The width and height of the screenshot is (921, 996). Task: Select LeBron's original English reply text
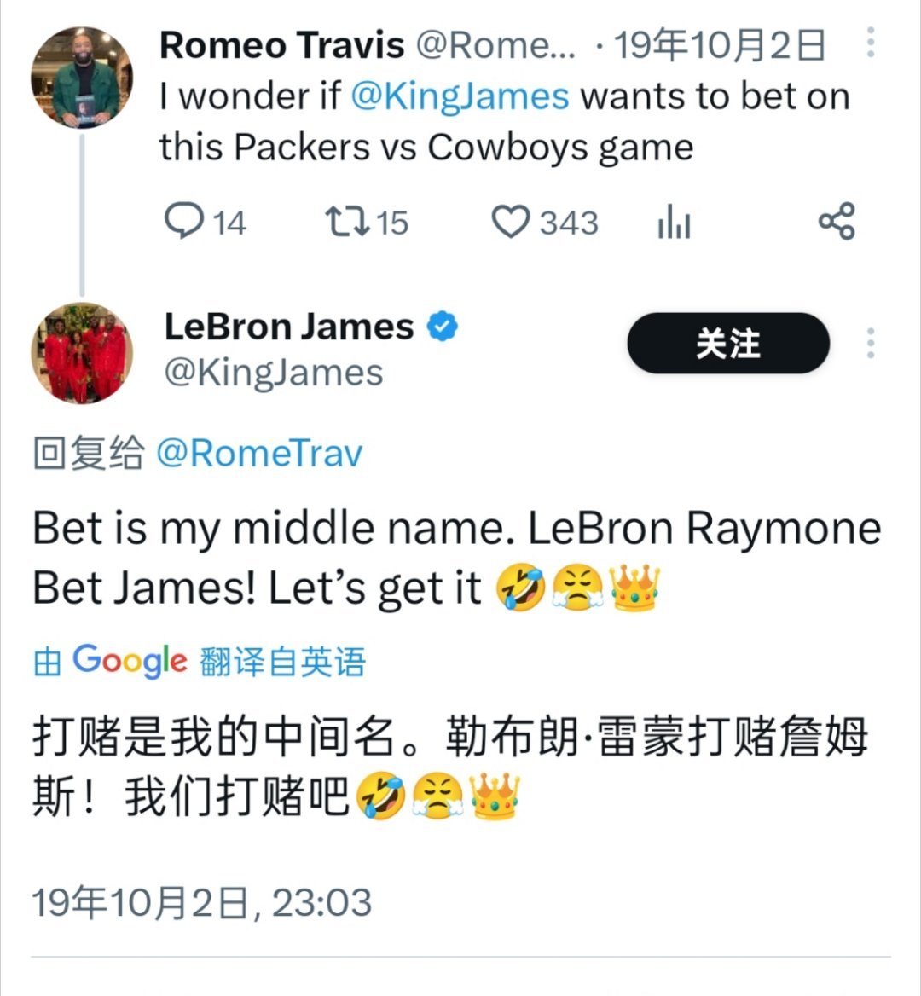tap(457, 558)
